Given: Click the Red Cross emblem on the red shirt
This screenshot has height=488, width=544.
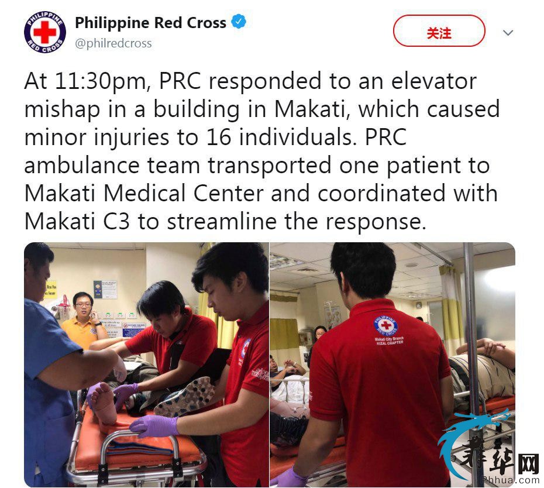Looking at the screenshot, I should point(385,325).
